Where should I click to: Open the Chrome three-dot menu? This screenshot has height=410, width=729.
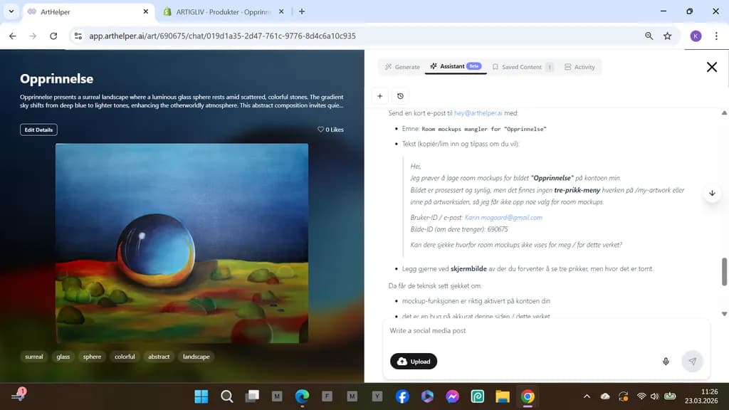pyautogui.click(x=716, y=36)
